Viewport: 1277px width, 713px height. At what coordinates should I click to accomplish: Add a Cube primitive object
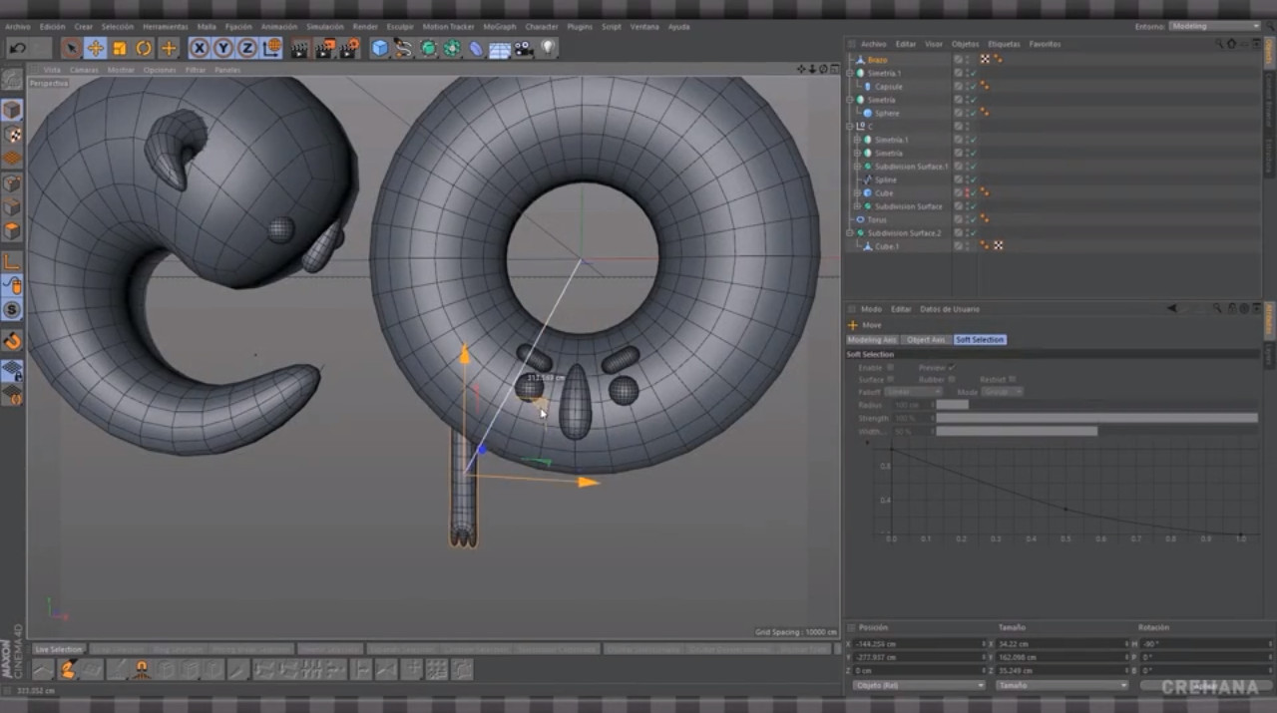380,48
